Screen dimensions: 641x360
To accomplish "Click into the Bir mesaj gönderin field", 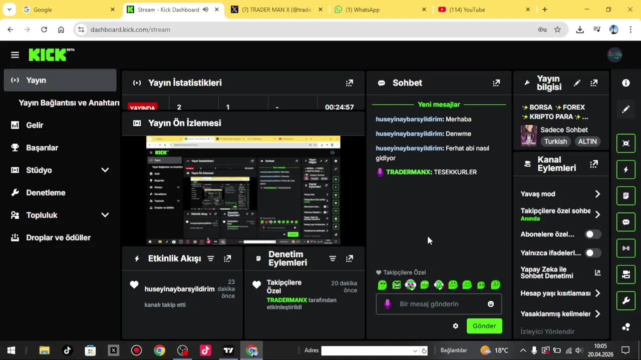I will (x=439, y=304).
